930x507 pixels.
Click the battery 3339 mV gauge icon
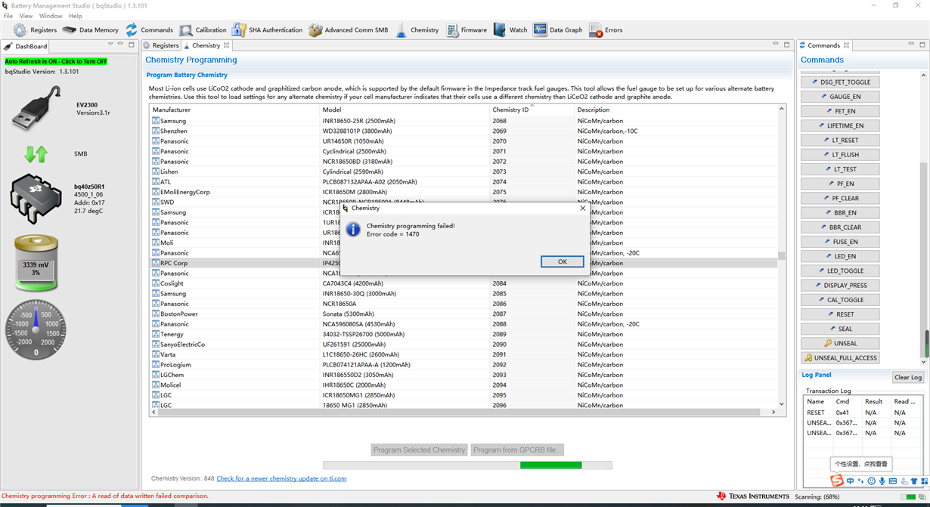(x=36, y=263)
